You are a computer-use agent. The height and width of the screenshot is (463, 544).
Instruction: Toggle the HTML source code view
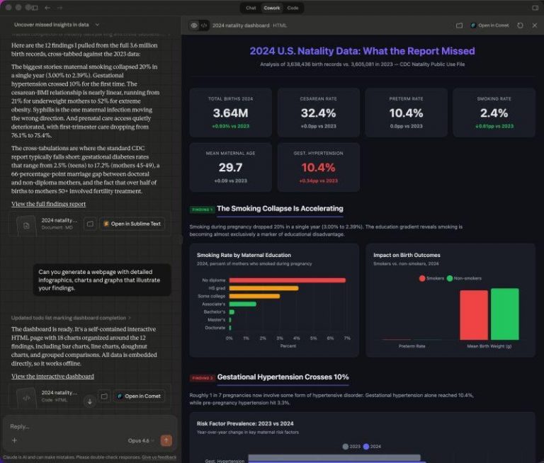click(x=204, y=25)
